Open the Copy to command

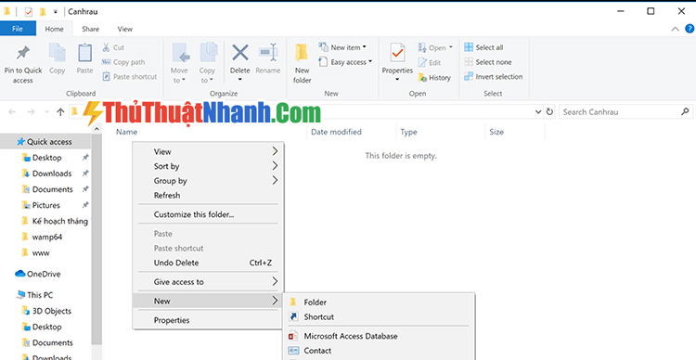[207, 63]
